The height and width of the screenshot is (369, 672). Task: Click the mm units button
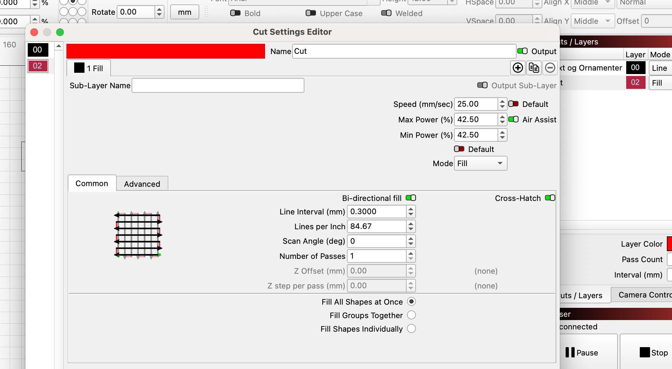pyautogui.click(x=184, y=12)
